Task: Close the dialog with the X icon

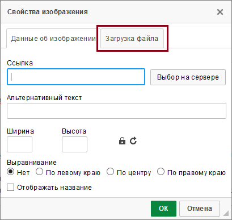Action: pos(220,12)
